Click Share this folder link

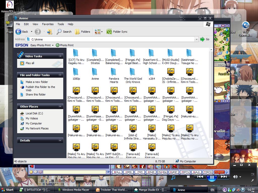pos(36,94)
